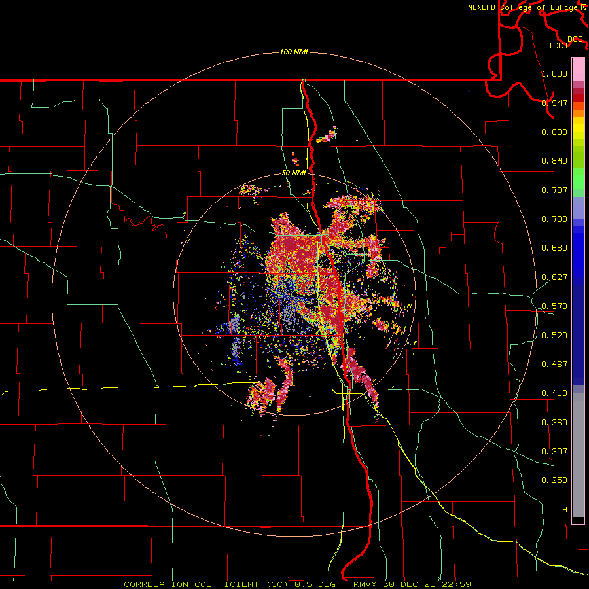Click the 100 NMI range ring label
Screen dimensions: 589x589
[294, 52]
